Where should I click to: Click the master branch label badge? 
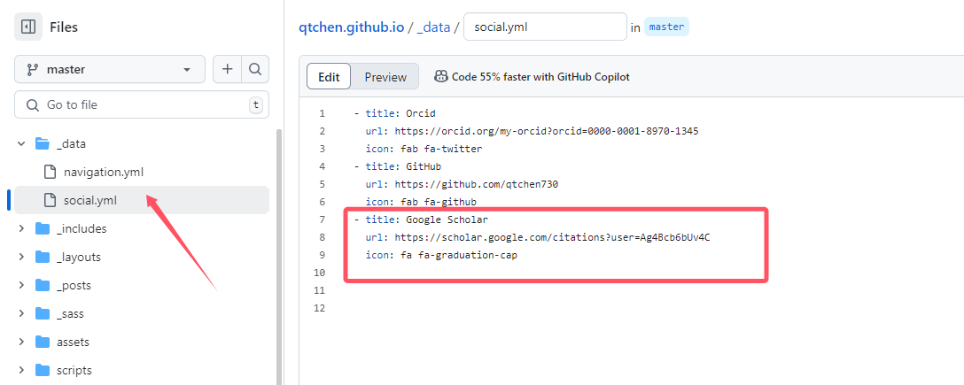666,27
